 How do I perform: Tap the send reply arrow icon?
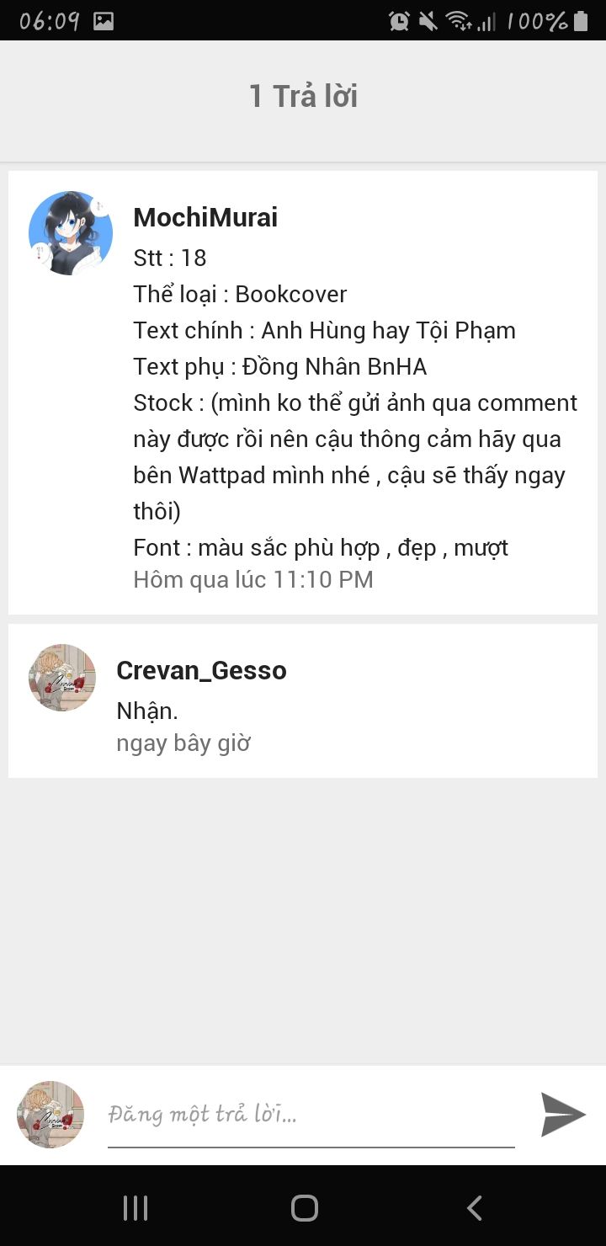563,1115
